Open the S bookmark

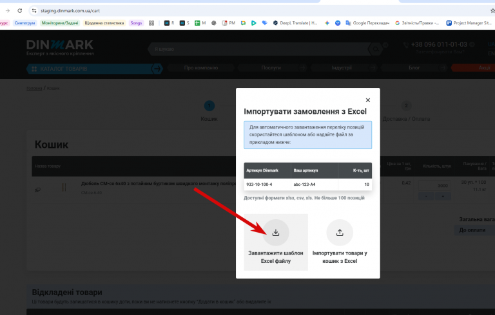click(184, 23)
